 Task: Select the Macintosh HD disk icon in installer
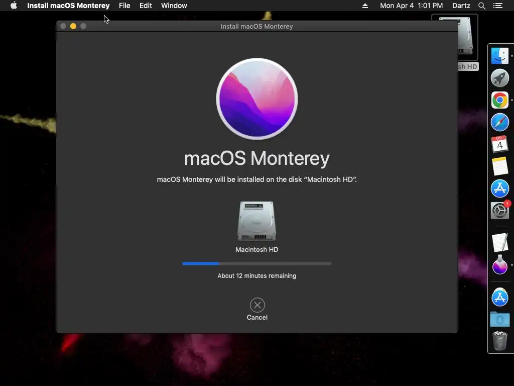(256, 221)
